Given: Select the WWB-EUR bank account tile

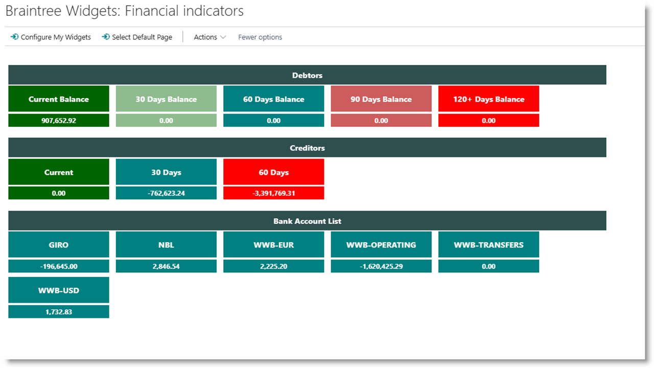Looking at the screenshot, I should pos(274,244).
